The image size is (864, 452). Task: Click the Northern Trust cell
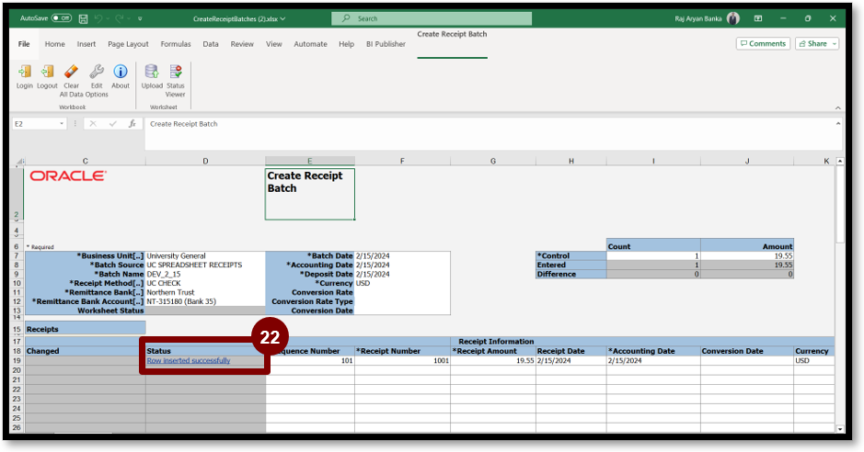coord(205,292)
